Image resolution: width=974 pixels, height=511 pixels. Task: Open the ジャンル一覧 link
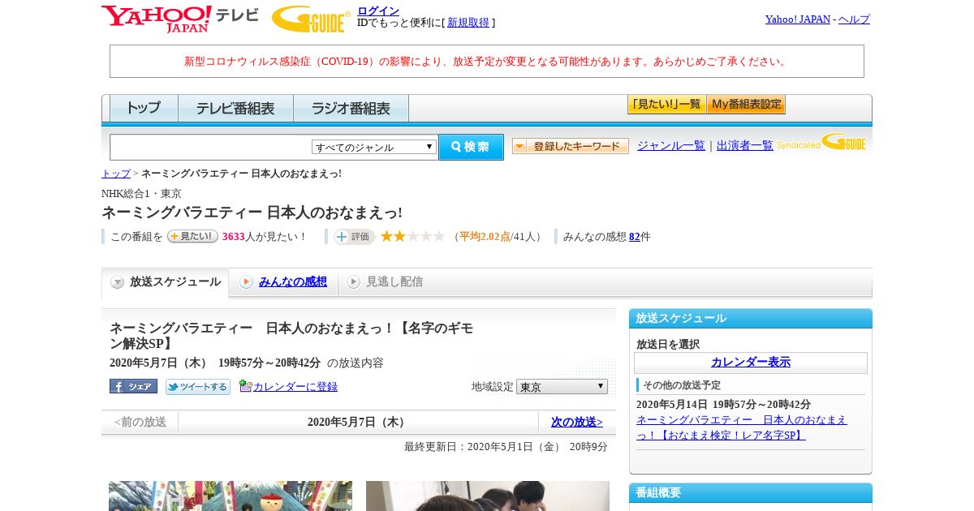point(671,145)
